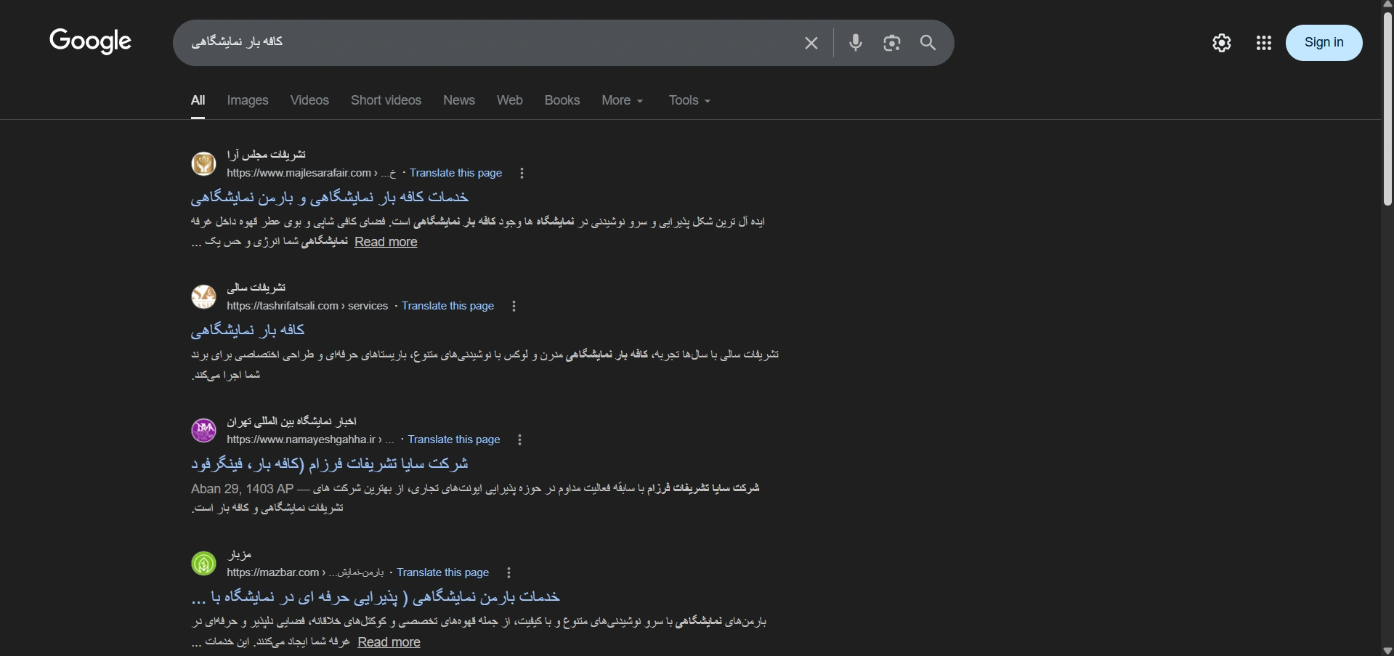
Task: Click the tashrifatsali.com site favicon
Action: click(x=203, y=296)
